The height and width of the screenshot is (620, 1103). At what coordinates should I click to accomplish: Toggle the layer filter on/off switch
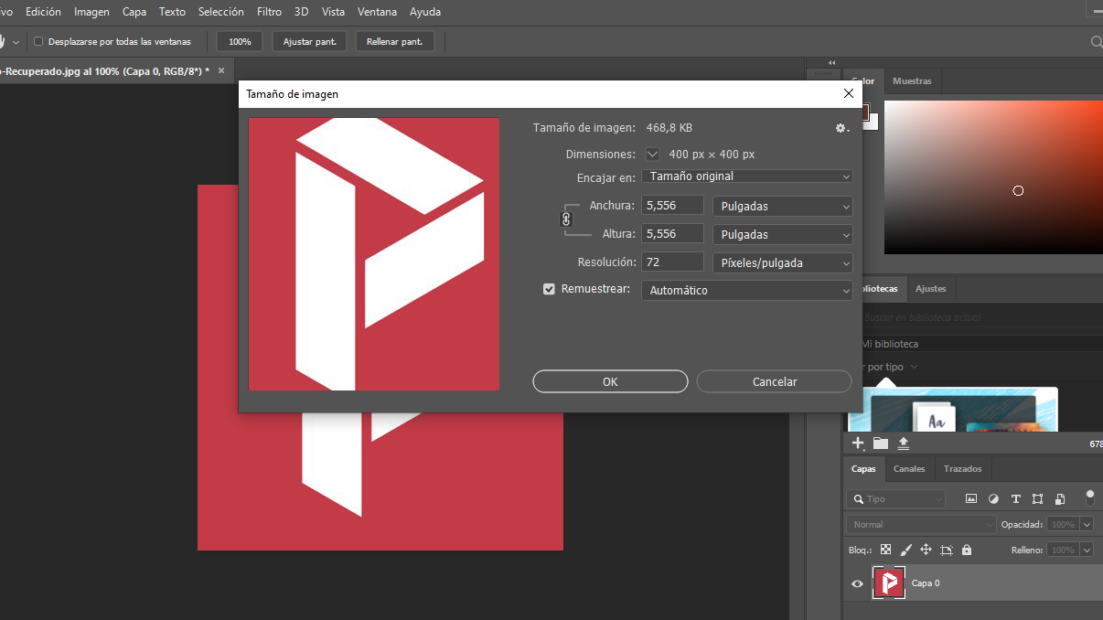click(1089, 498)
